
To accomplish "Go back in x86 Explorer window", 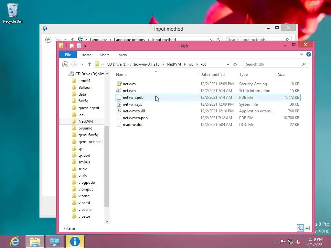I will [65, 64].
